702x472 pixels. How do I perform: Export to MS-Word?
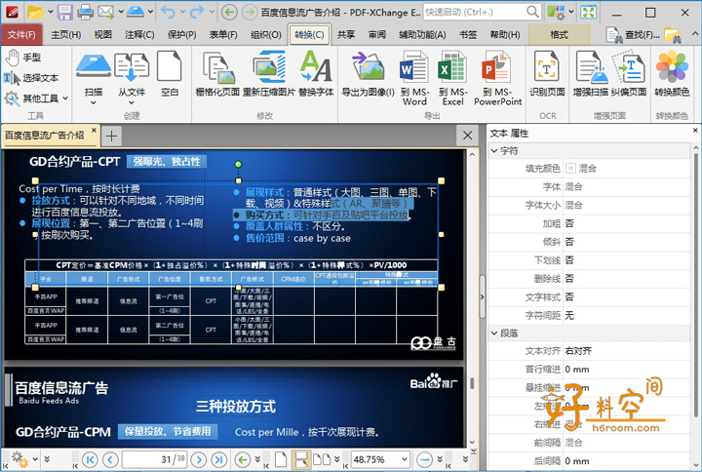pos(414,79)
